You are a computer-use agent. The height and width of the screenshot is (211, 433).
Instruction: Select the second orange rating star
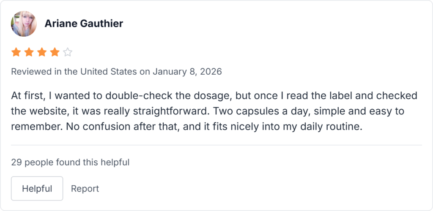(29, 52)
